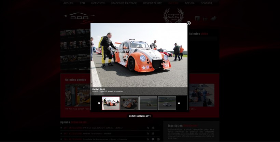The width and height of the screenshot is (280, 142).
Task: Click the flag icon on Trophée de Bourgogne row
Action: click(x=148, y=139)
